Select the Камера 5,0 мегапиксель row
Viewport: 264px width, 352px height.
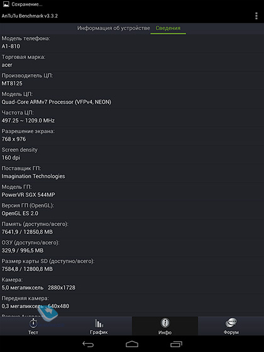point(132,284)
